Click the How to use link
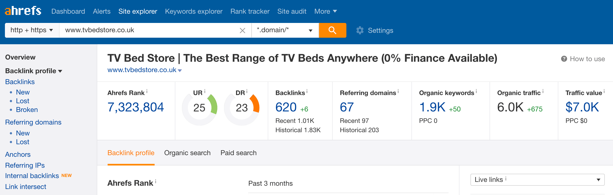 [x=587, y=59]
